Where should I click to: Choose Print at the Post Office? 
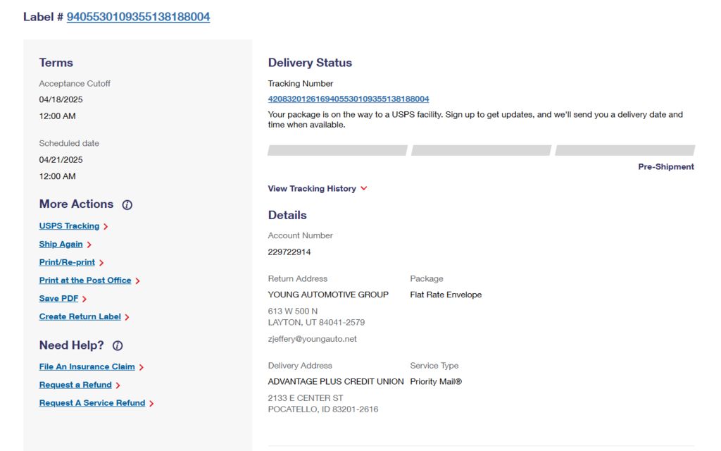click(x=85, y=280)
